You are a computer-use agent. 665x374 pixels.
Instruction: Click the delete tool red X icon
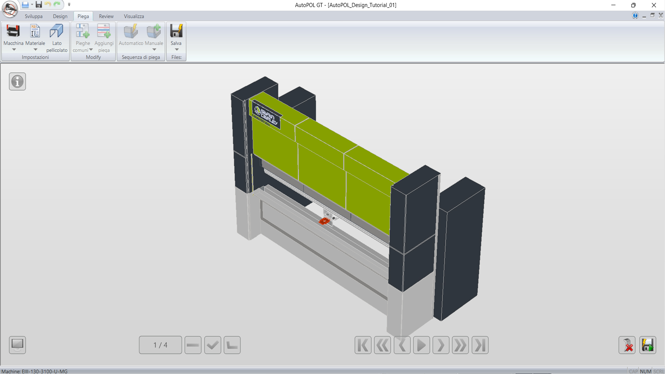(x=627, y=345)
